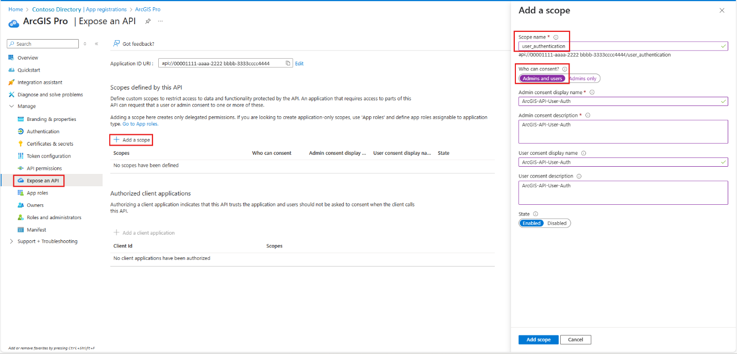Open Roles and administrators page
The image size is (737, 354).
coord(54,218)
